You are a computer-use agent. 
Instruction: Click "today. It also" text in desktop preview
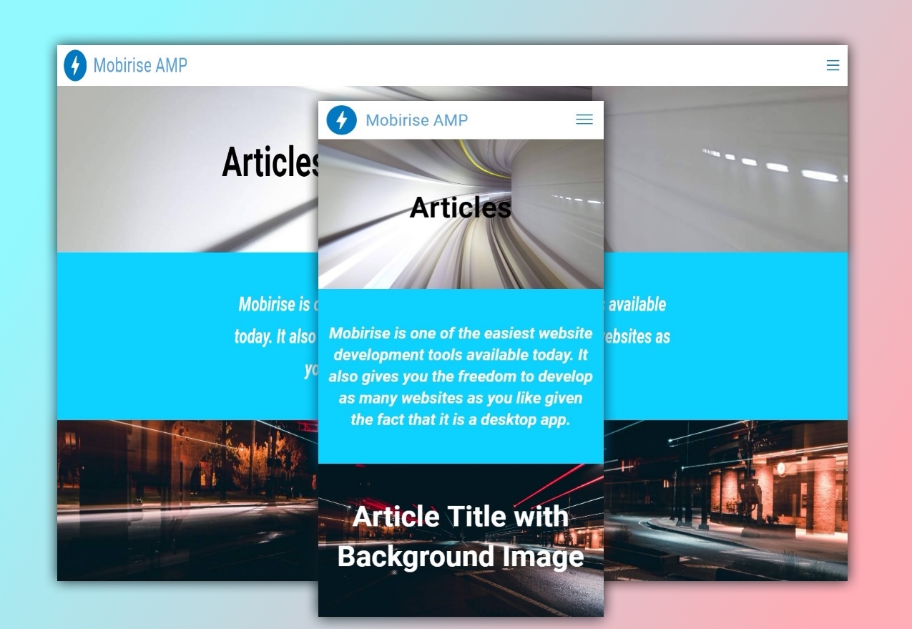pos(275,336)
